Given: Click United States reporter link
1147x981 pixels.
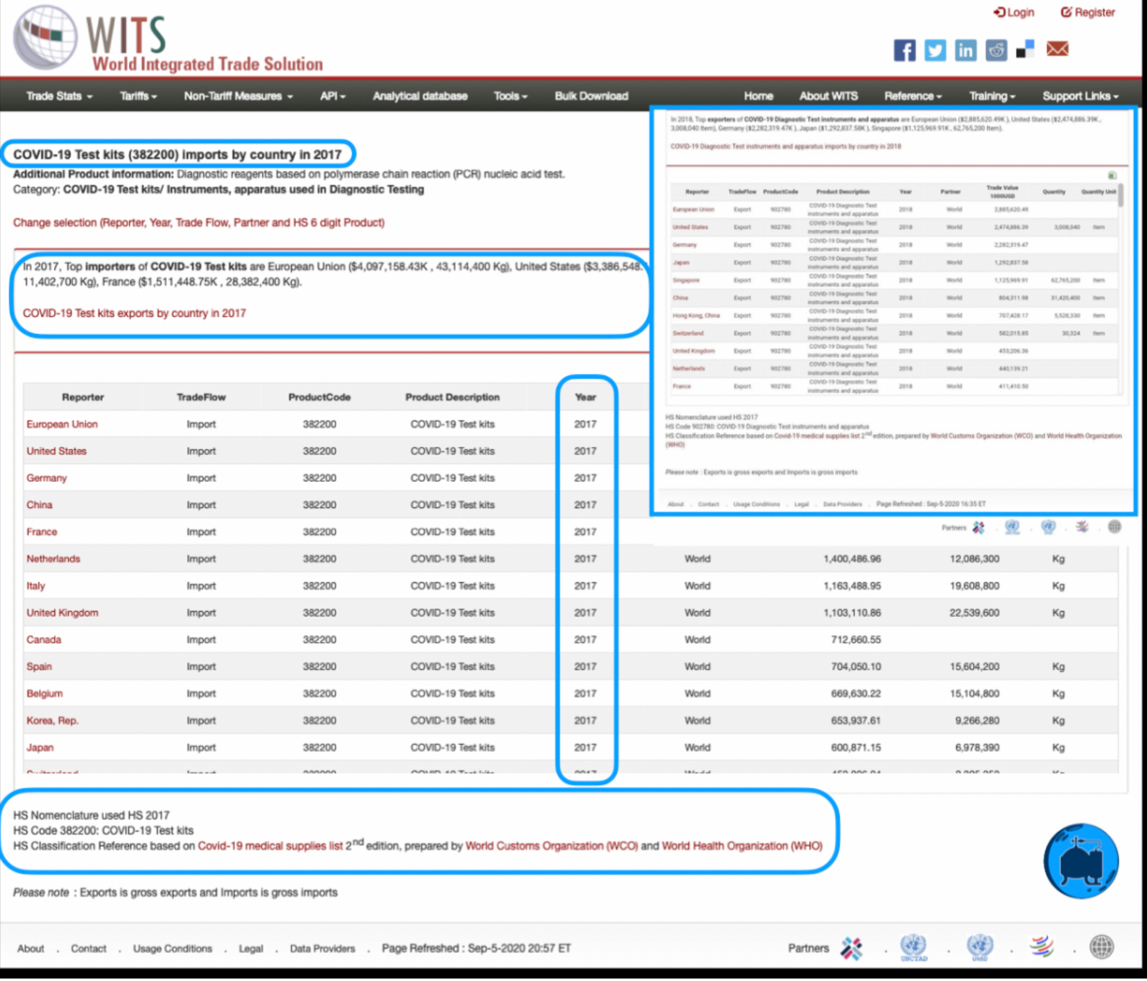Looking at the screenshot, I should (56, 451).
